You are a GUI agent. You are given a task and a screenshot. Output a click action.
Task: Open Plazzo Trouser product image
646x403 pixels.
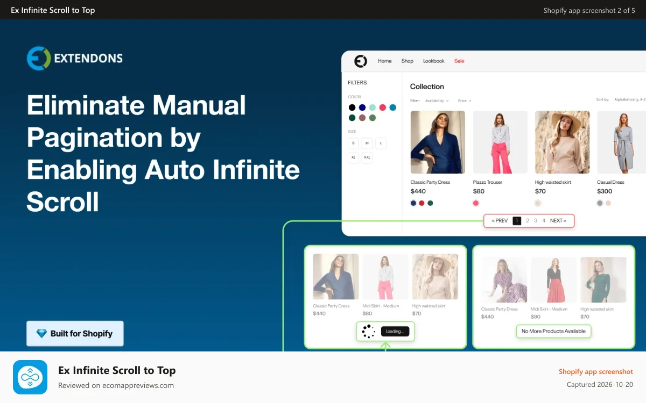click(500, 142)
